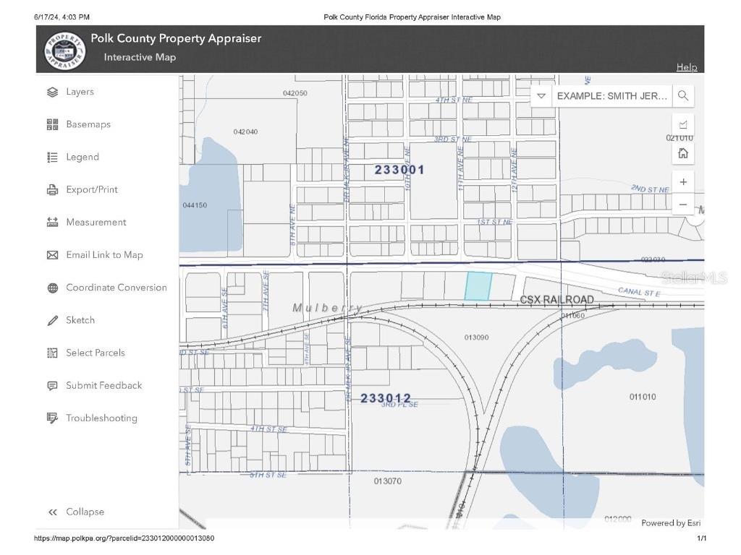Choose the Sketch label
Image resolution: width=741 pixels, height=555 pixels.
[x=80, y=320]
